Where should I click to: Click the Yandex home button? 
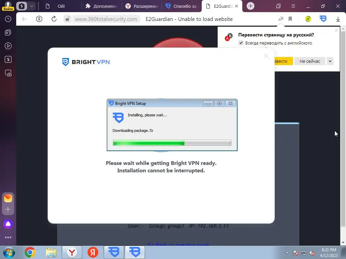[x=39, y=19]
